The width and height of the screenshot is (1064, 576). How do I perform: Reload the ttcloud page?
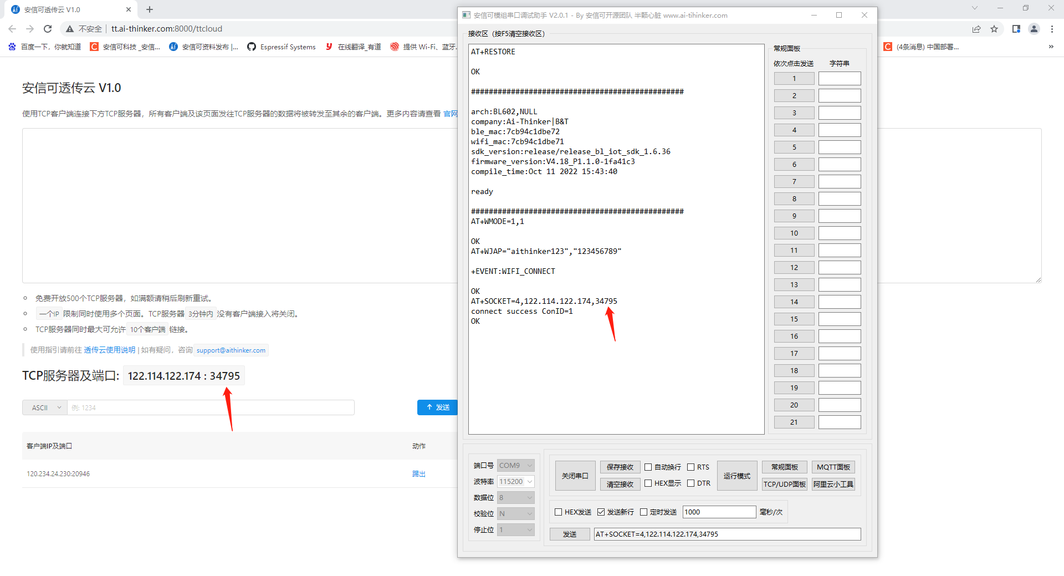48,29
